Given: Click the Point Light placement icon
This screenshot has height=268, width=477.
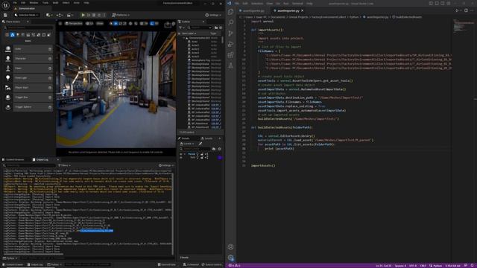Looking at the screenshot, I should pyautogui.click(x=8, y=78).
